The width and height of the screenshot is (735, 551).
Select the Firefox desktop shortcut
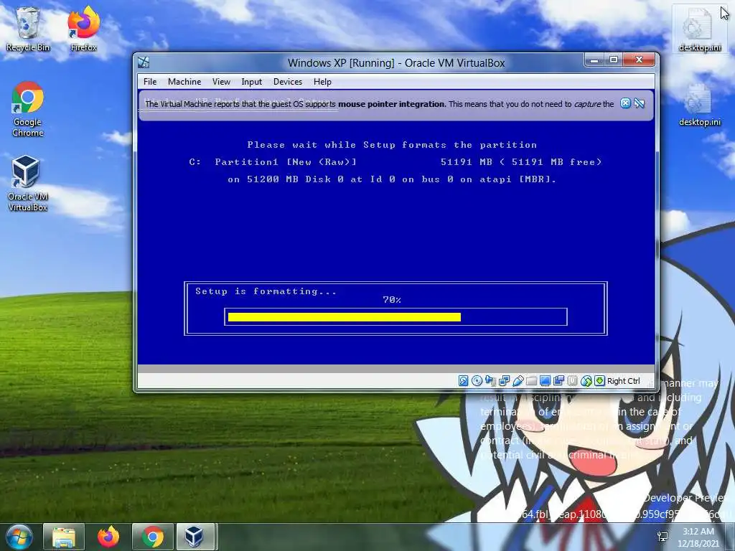(x=83, y=29)
